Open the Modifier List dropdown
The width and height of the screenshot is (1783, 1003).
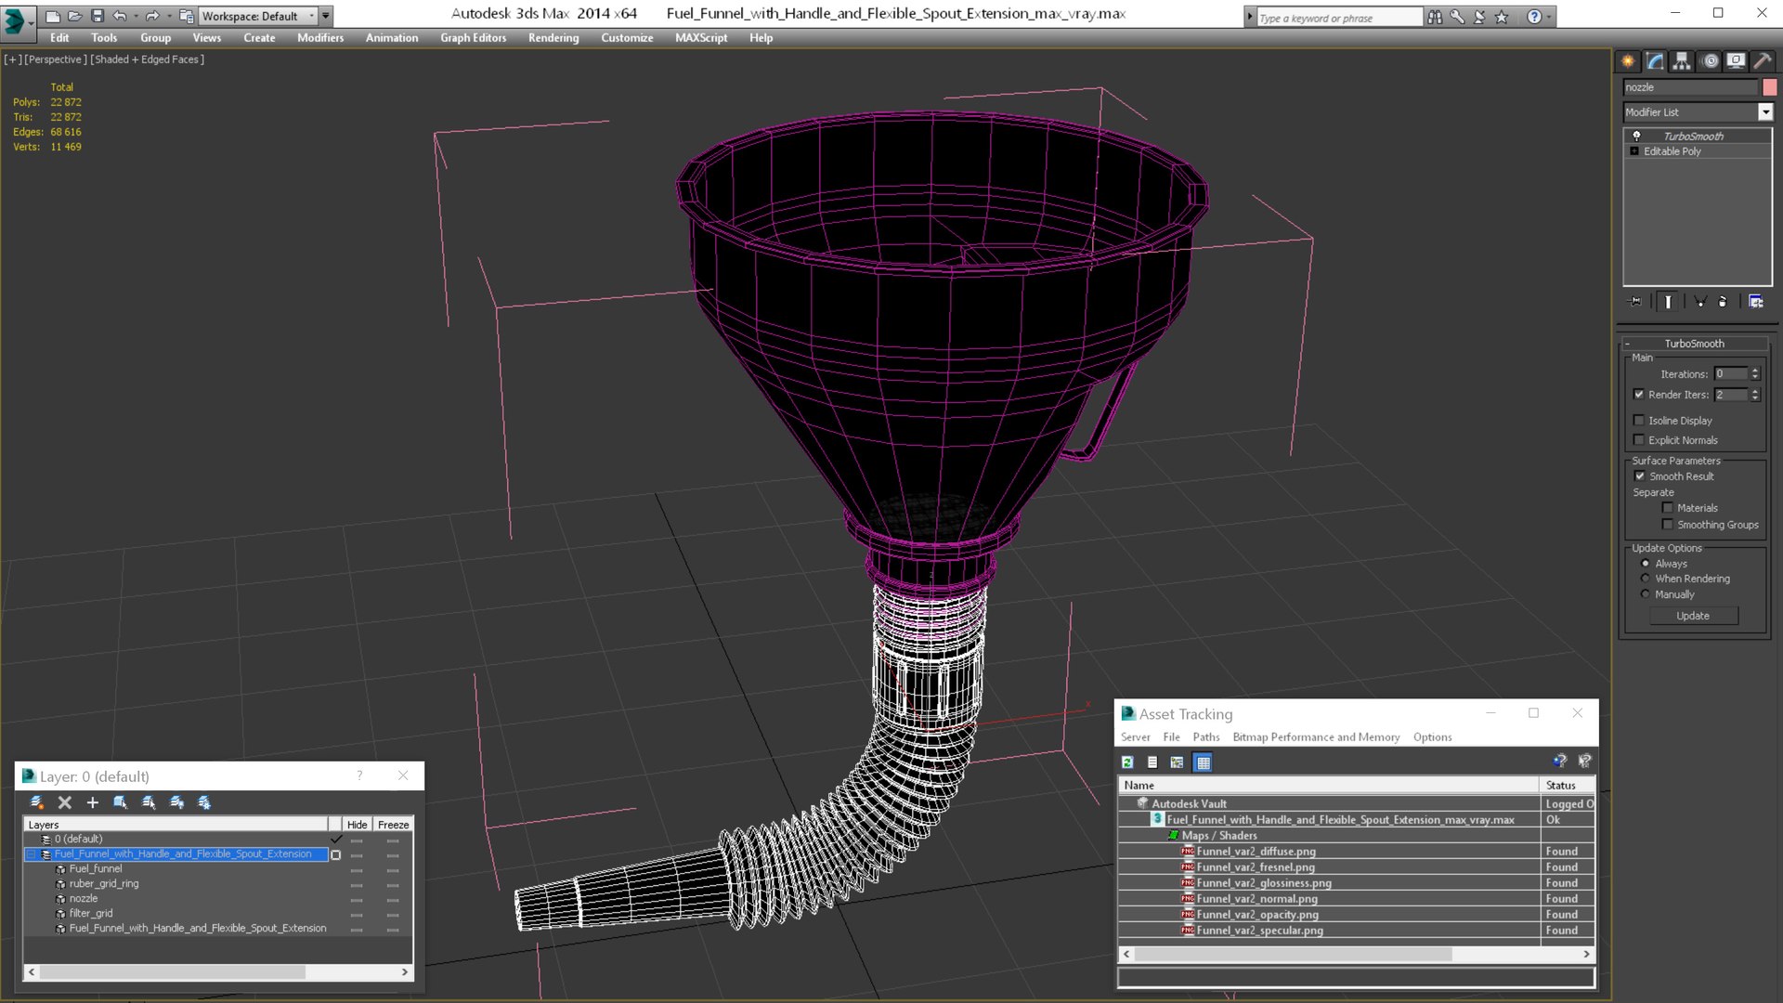[x=1764, y=112]
